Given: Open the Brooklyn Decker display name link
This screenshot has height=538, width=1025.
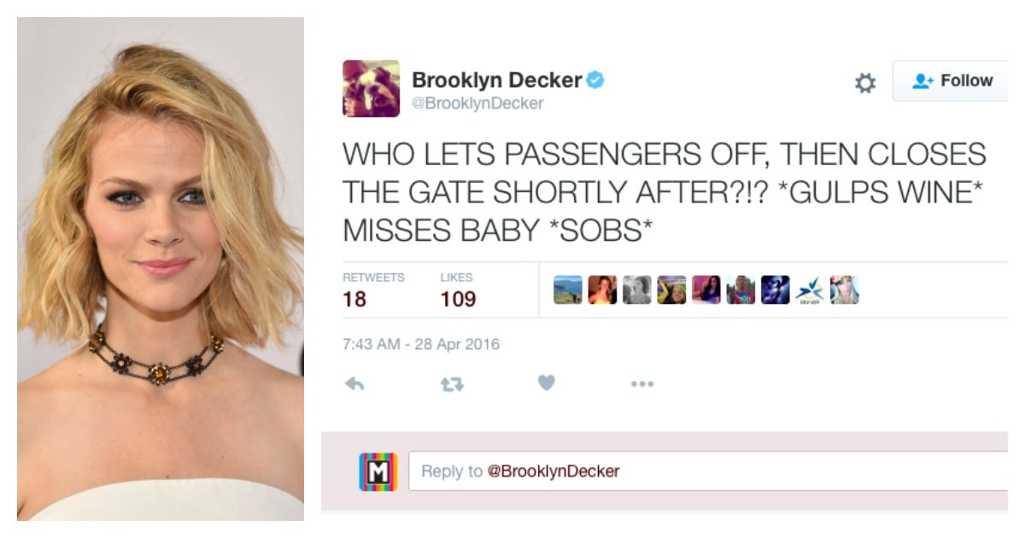Looking at the screenshot, I should coord(496,80).
